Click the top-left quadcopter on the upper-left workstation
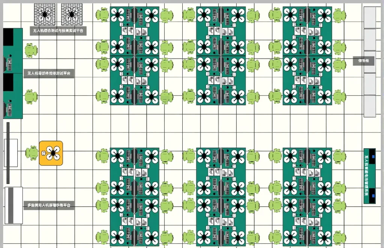 [117, 16]
